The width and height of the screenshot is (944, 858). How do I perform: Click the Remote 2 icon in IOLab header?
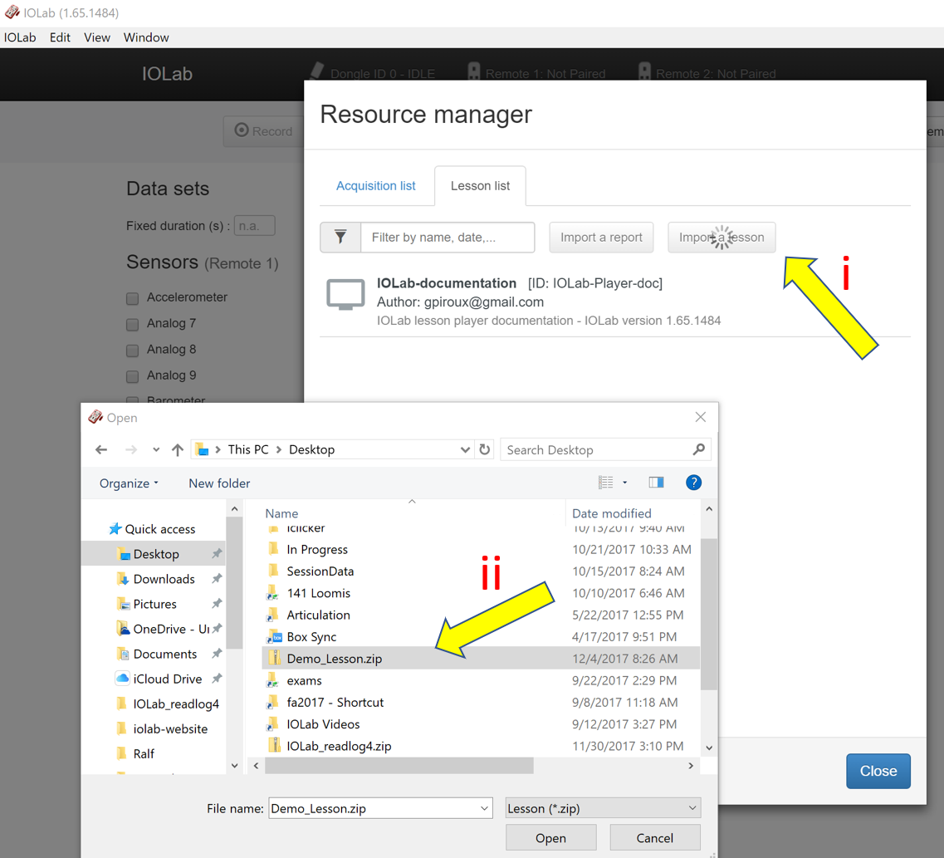tap(645, 71)
